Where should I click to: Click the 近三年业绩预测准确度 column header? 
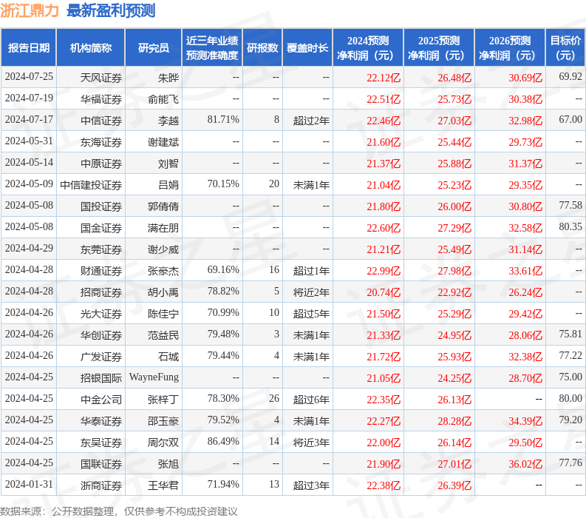212,47
